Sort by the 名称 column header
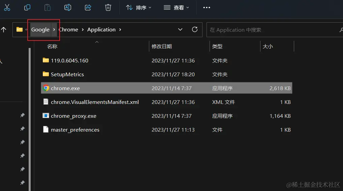343x191 pixels. pyautogui.click(x=52, y=47)
